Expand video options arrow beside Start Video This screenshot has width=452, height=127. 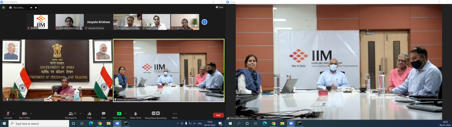click(x=31, y=113)
